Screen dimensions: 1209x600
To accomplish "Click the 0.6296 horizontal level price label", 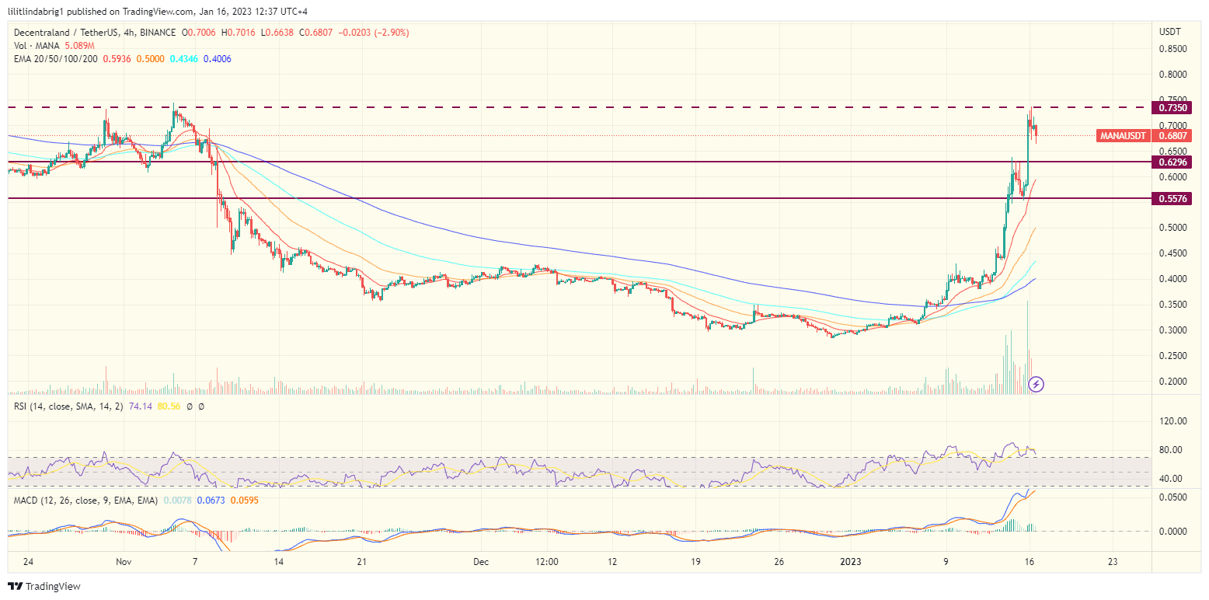I will pyautogui.click(x=1173, y=162).
